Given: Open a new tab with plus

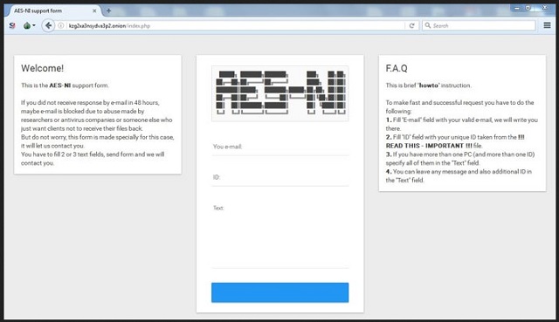Looking at the screenshot, I should (108, 10).
